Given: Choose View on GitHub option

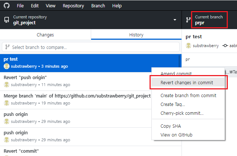Looking at the screenshot, I should (188, 135).
